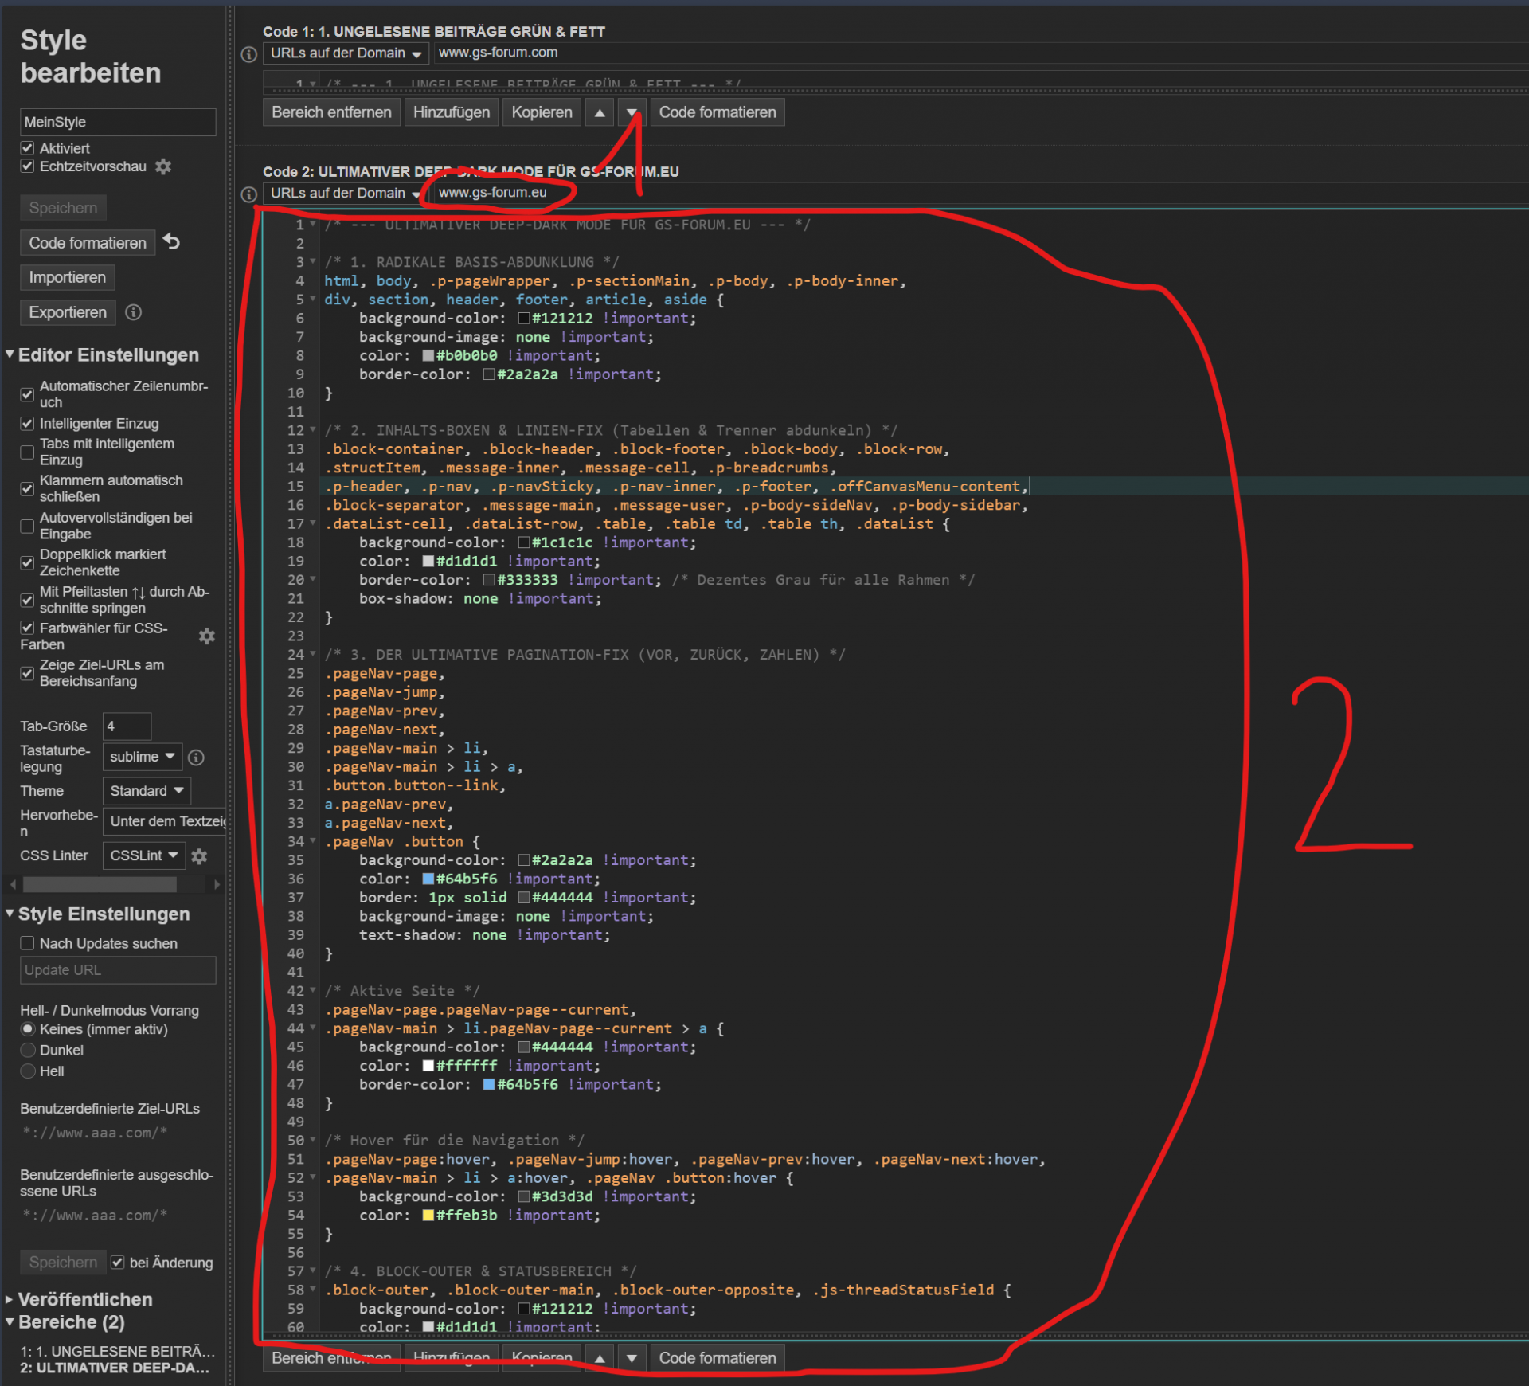Click the undo icon beside Code formatieren
The width and height of the screenshot is (1529, 1386).
171,241
